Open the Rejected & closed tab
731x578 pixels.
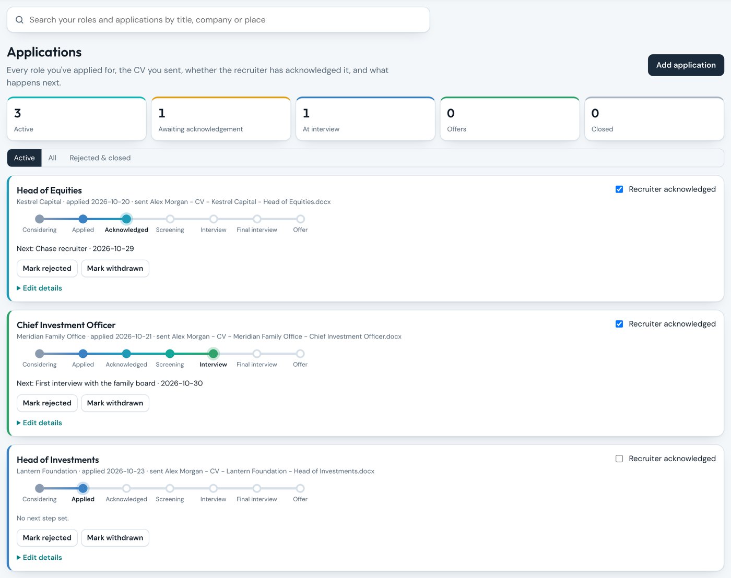[100, 158]
